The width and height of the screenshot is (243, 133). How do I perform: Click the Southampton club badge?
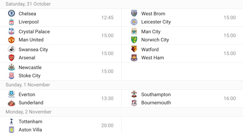tap(134, 94)
